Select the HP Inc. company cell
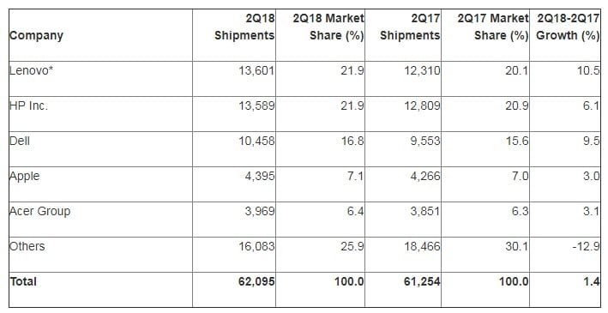This screenshot has height=313, width=608. (x=28, y=105)
